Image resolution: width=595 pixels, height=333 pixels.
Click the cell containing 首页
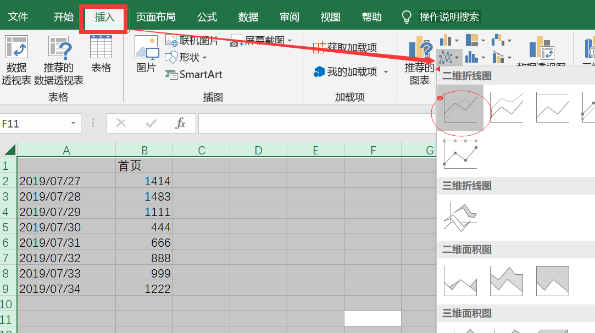coord(144,165)
